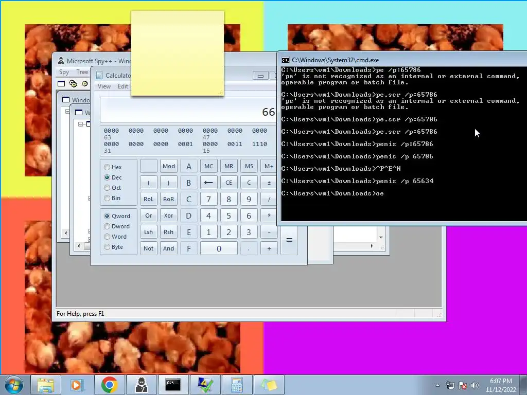
Task: Click the Lsh shift-left button
Action: (149, 232)
